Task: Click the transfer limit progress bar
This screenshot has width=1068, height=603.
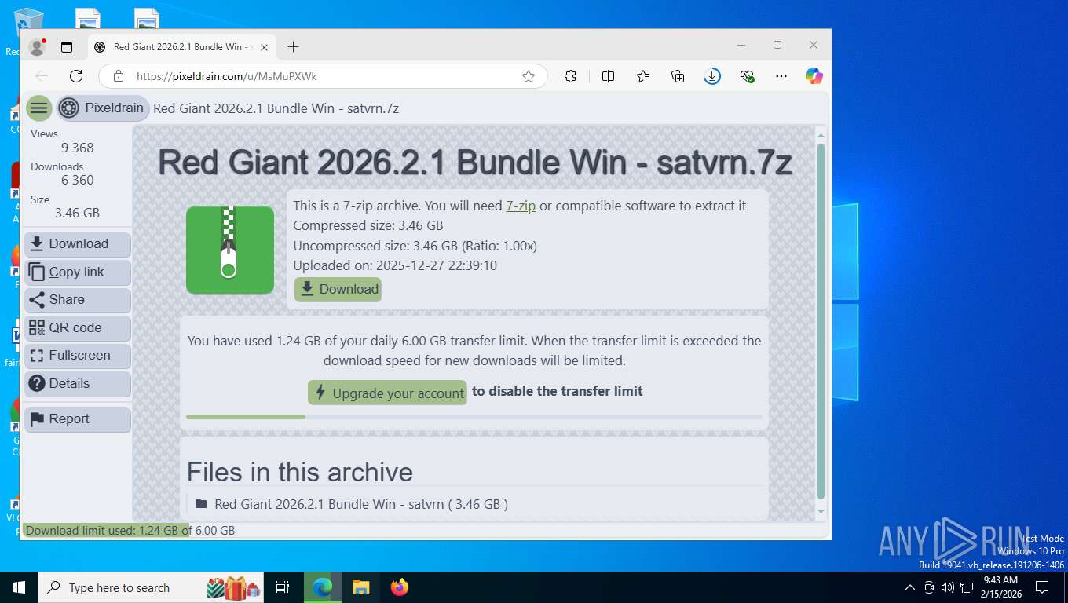Action: (474, 417)
